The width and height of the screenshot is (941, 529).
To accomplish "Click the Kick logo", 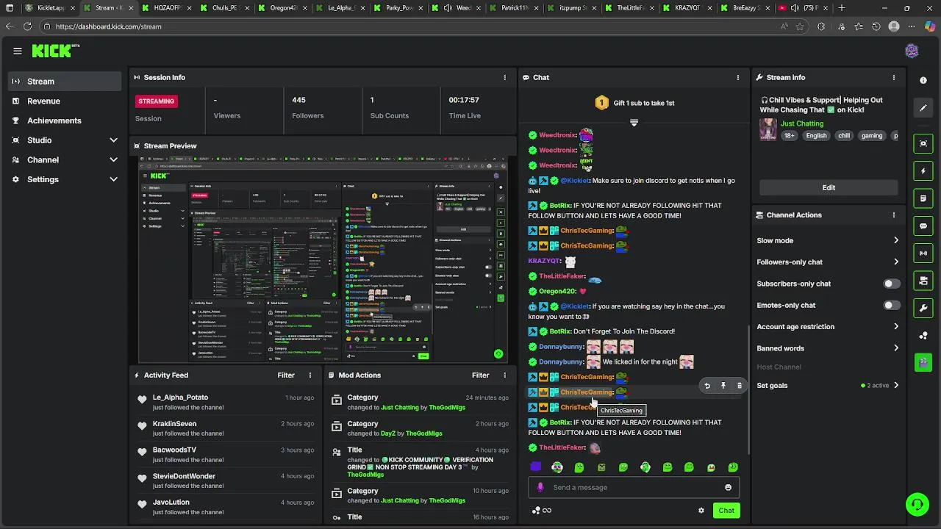I will (x=51, y=51).
